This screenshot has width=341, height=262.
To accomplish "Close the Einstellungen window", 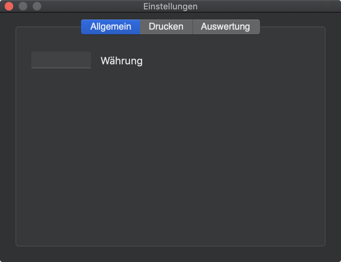I will click(9, 6).
